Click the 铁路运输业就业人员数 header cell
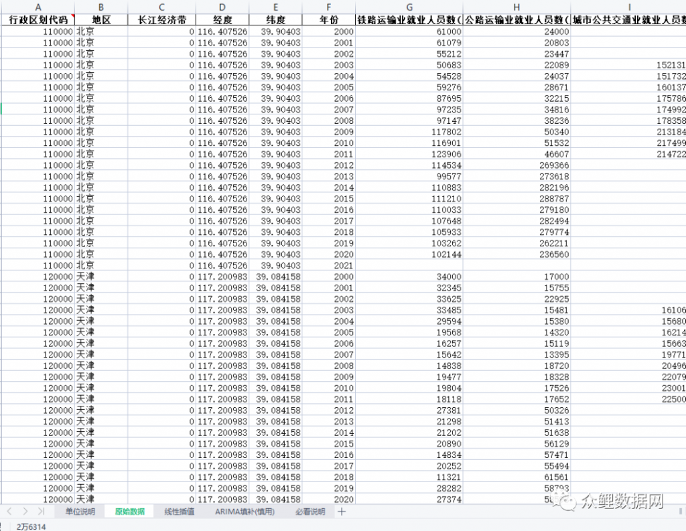Viewport: 686px width, 531px height. (x=409, y=20)
